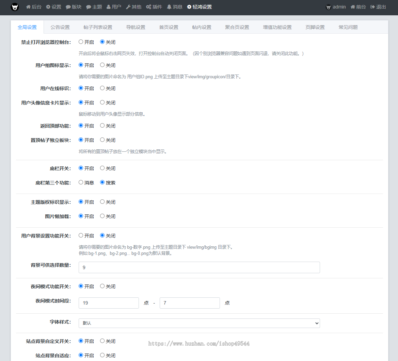Click the sign-out icon beside 退出

point(372,7)
